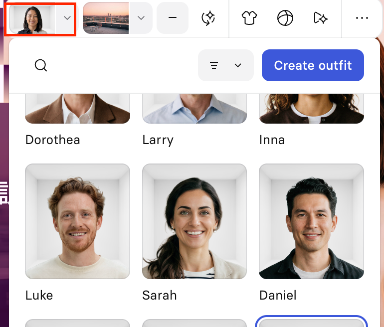Open the avatar selector dropdown chevron
384x327 pixels.
click(67, 18)
